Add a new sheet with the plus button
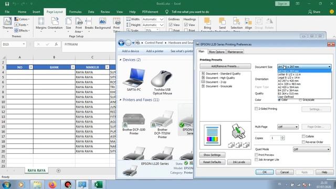336x189 pixels. pos(58,171)
